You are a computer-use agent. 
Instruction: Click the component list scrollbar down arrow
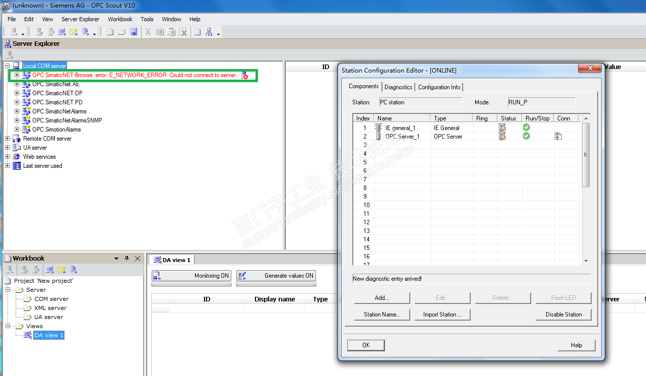tap(586, 261)
